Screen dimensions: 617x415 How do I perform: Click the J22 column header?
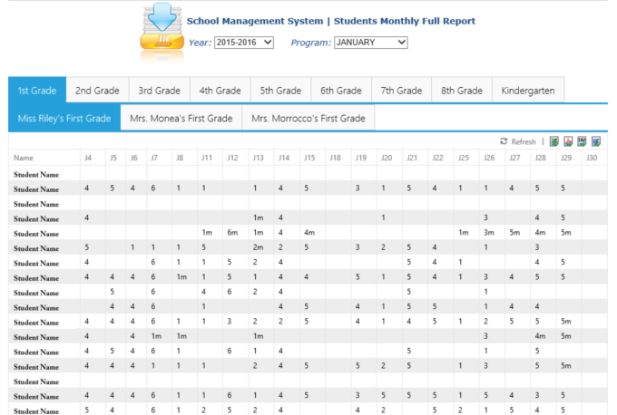tap(437, 158)
